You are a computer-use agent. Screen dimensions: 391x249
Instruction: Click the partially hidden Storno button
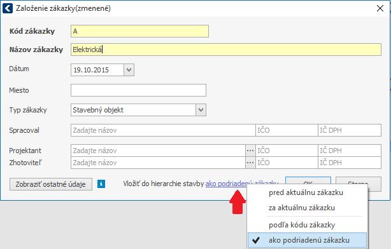[x=359, y=181]
